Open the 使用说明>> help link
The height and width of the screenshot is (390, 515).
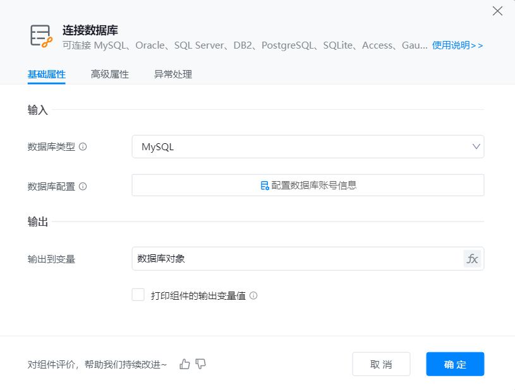click(457, 45)
